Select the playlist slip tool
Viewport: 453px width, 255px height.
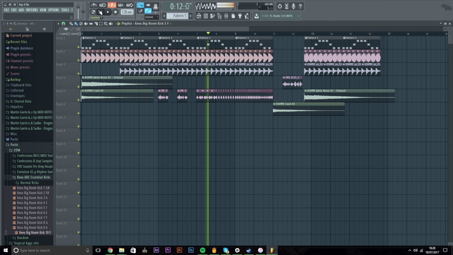coord(91,24)
